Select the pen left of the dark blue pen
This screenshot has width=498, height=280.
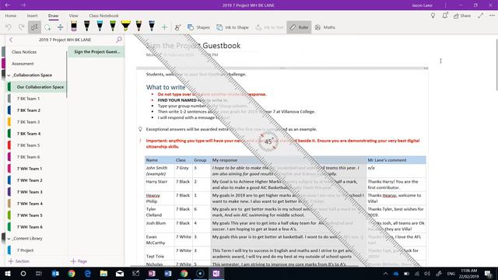pos(139,26)
